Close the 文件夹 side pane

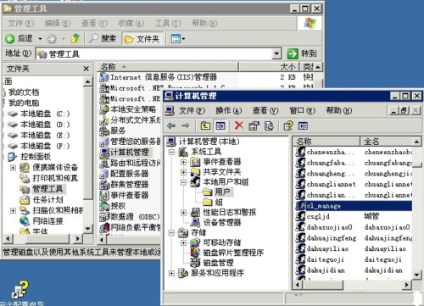(x=86, y=69)
